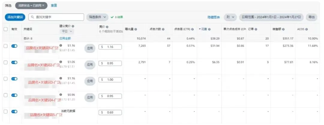Click the total sales value $351.17
The height and width of the screenshot is (125, 324).
(288, 39)
